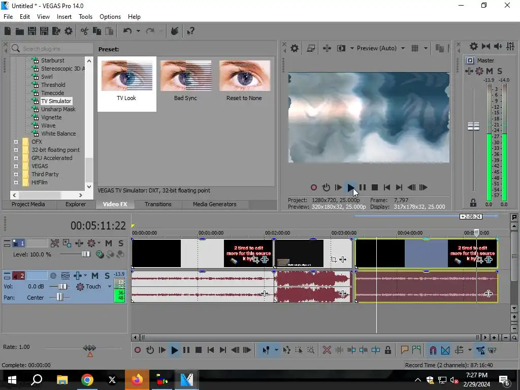This screenshot has width=520, height=390.
Task: Open Project Properties gear in main toolbar
Action: [x=69, y=31]
